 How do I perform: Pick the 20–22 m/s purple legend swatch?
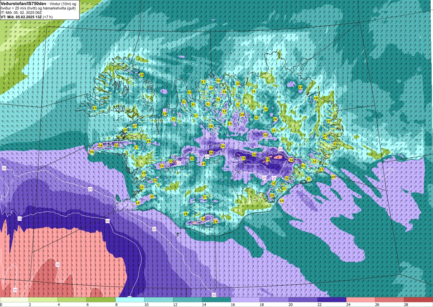click(303, 300)
